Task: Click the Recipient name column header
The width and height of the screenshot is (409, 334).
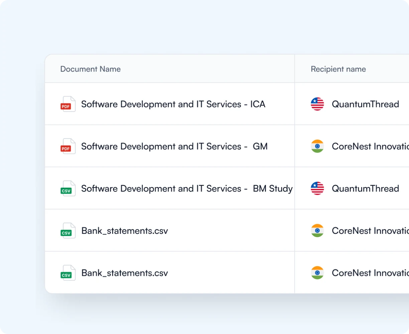Action: click(x=338, y=69)
